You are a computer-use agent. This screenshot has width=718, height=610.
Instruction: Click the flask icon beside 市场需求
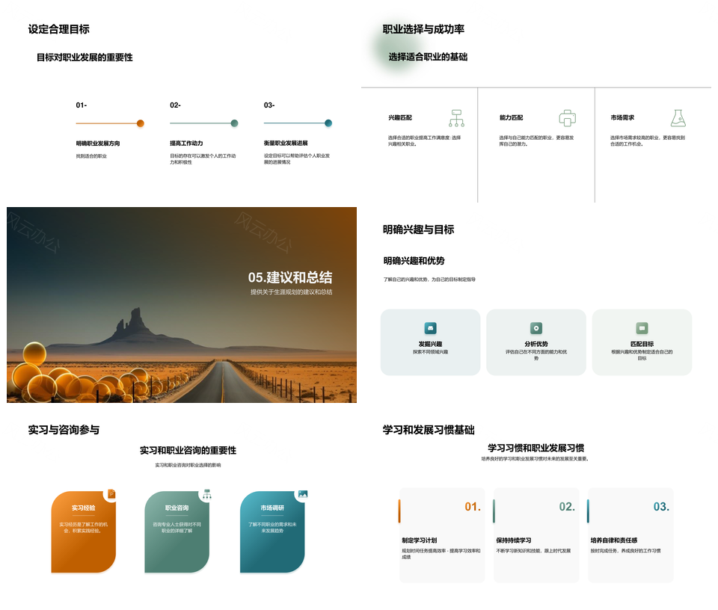678,118
